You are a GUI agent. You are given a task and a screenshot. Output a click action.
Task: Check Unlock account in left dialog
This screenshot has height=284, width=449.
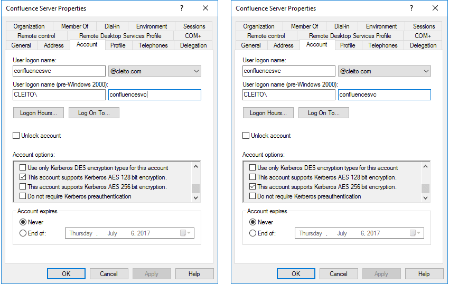click(16, 136)
